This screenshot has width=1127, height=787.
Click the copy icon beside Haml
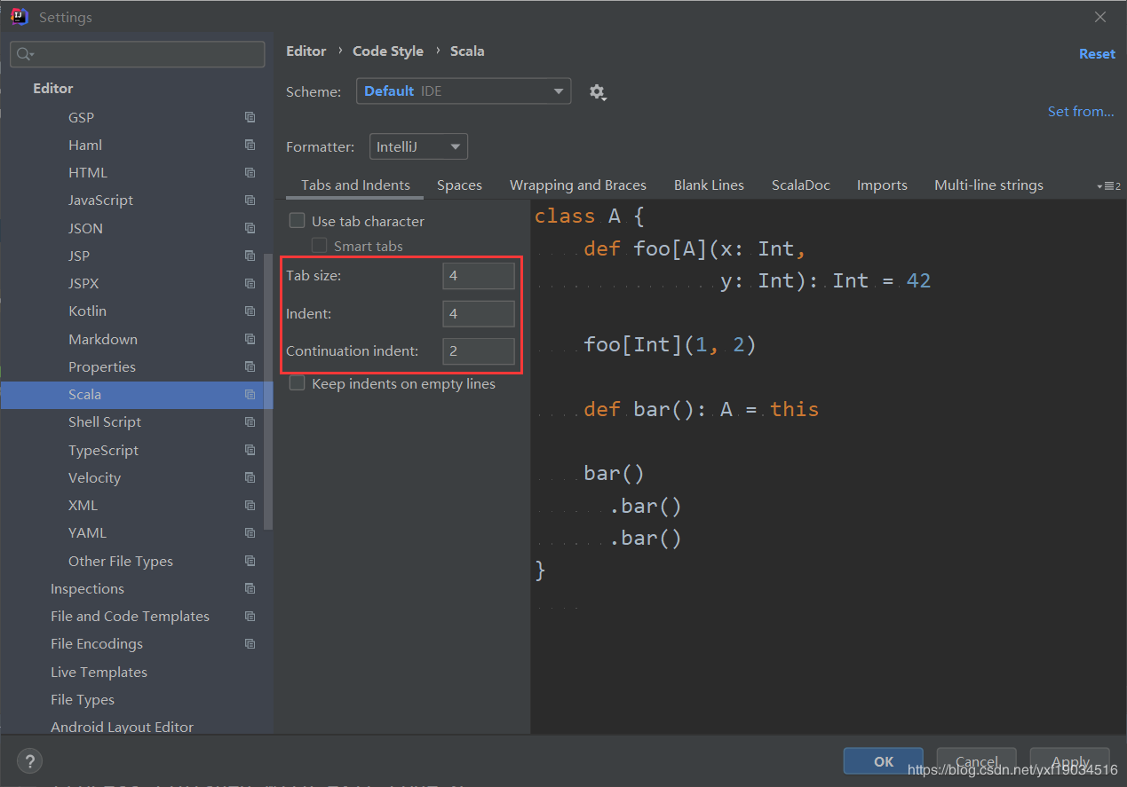tap(250, 145)
